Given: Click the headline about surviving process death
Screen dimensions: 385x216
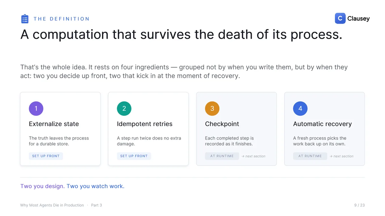Looking at the screenshot, I should point(181,35).
